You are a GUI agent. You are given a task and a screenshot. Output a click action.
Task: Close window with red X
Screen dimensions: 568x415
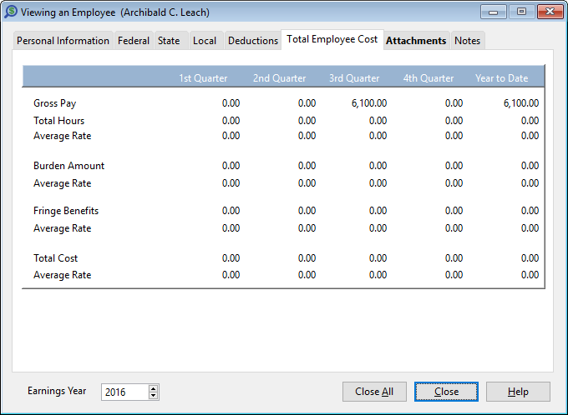pyautogui.click(x=550, y=12)
